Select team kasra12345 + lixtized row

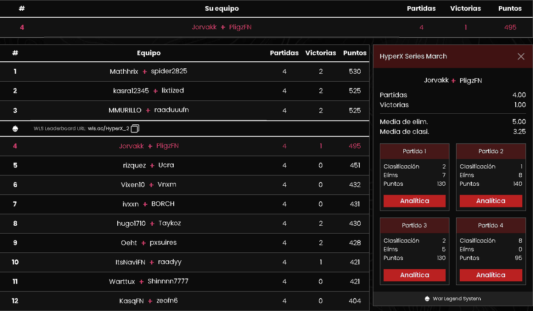[184, 91]
